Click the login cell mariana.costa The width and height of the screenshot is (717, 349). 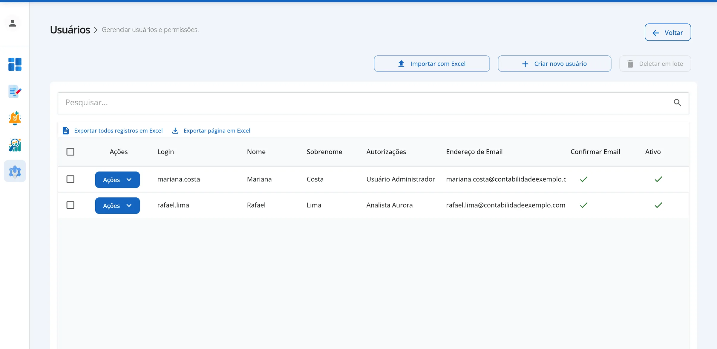(x=179, y=179)
